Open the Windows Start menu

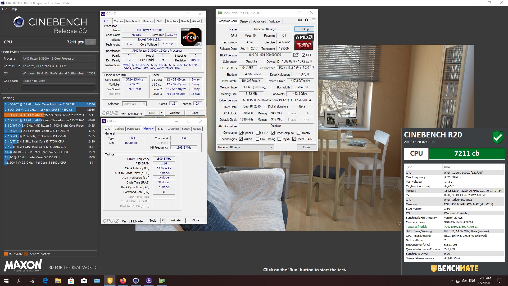tap(6, 281)
